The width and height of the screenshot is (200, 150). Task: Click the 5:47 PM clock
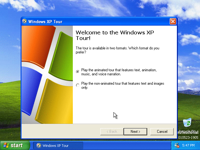click(x=188, y=145)
